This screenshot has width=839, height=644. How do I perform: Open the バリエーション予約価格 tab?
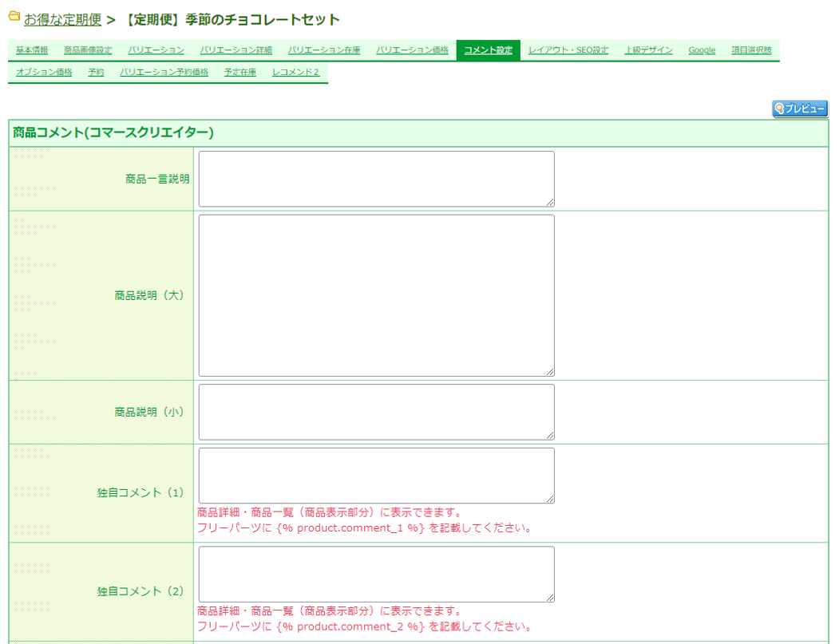click(x=164, y=72)
